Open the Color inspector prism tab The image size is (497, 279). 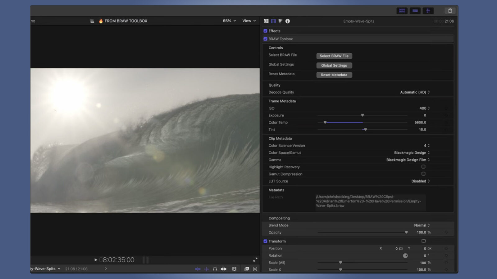pyautogui.click(x=280, y=21)
